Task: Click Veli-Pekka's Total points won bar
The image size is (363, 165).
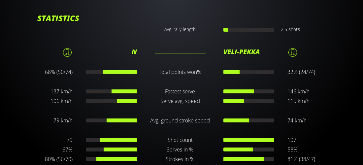Action: (x=248, y=72)
